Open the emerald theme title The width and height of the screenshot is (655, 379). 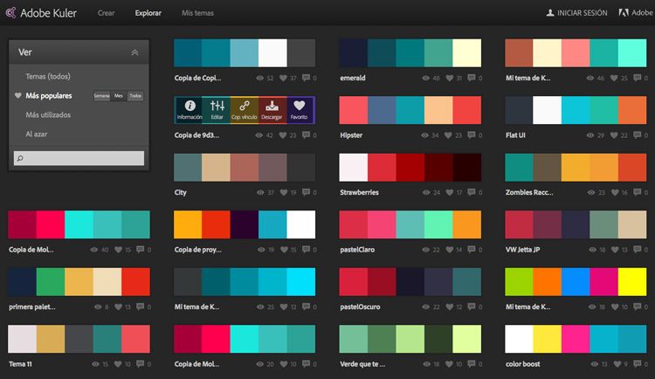tap(353, 78)
